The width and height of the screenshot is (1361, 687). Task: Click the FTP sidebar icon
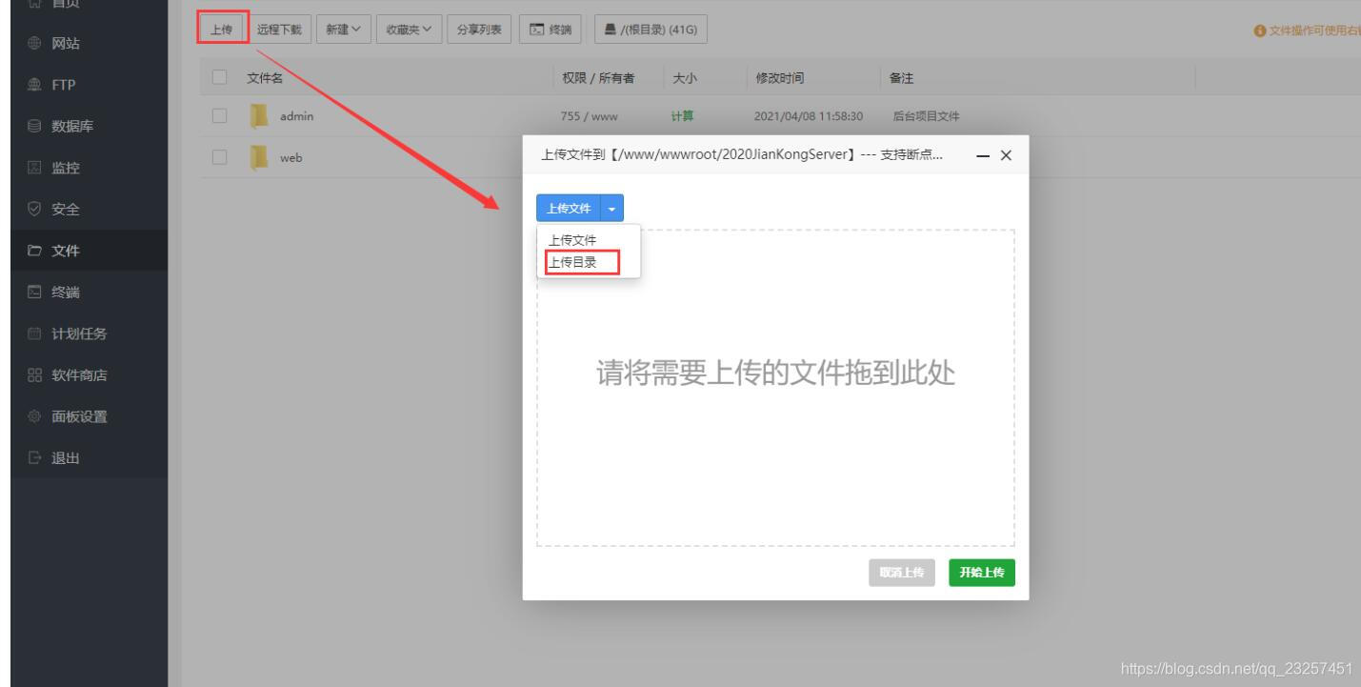tap(36, 86)
